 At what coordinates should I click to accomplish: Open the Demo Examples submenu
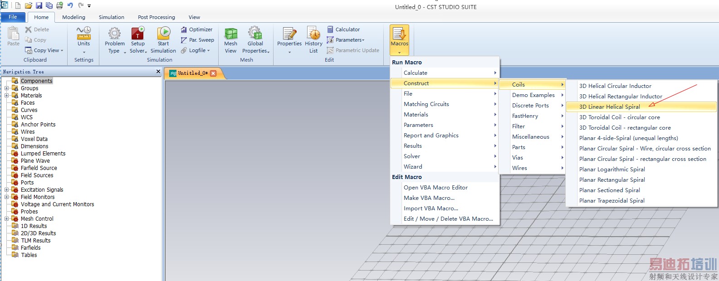pyautogui.click(x=532, y=95)
